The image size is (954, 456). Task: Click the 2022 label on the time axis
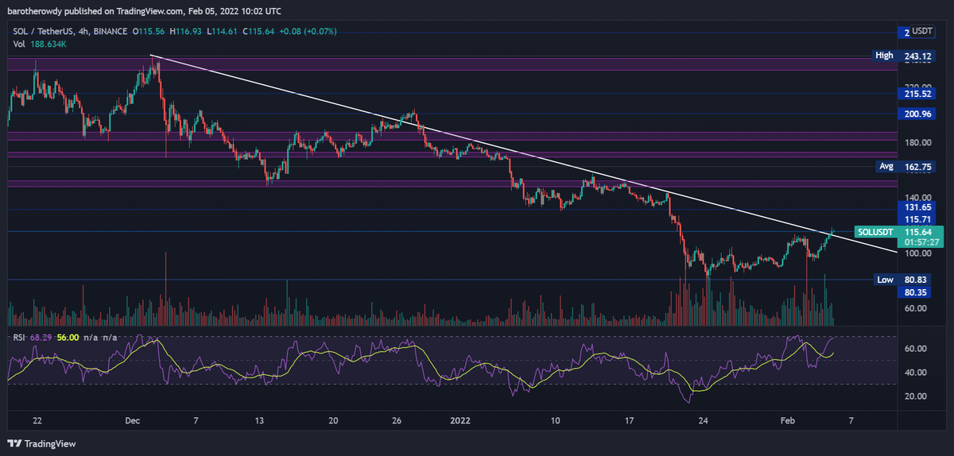click(461, 420)
